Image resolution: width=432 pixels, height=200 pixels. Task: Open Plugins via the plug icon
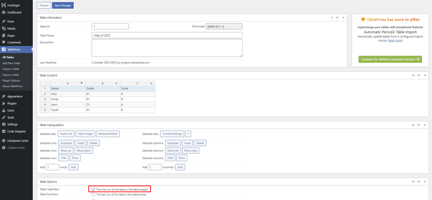pyautogui.click(x=3, y=103)
